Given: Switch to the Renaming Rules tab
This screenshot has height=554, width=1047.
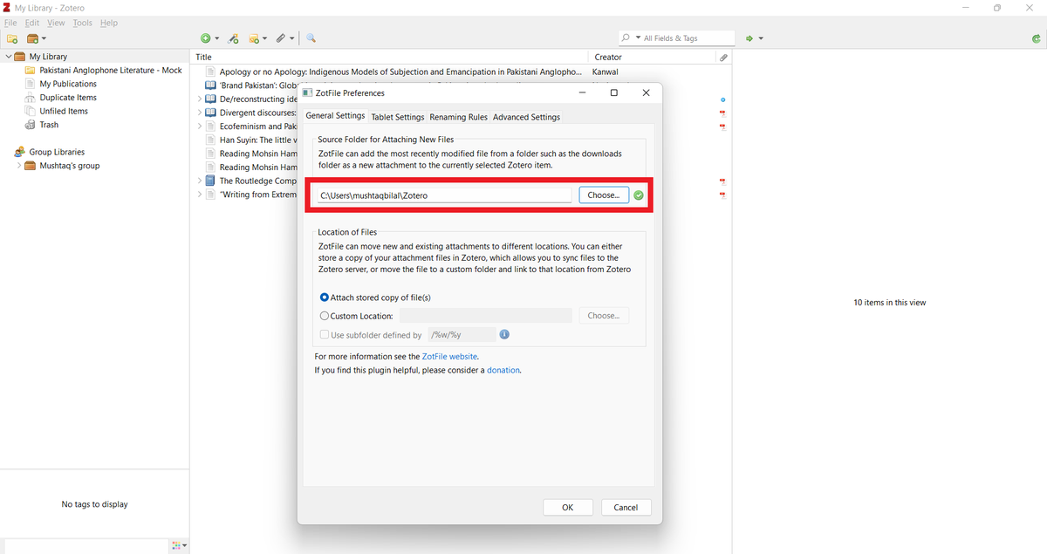Looking at the screenshot, I should [459, 117].
